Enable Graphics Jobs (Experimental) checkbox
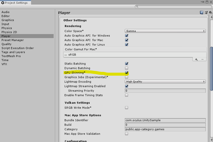 [127, 77]
